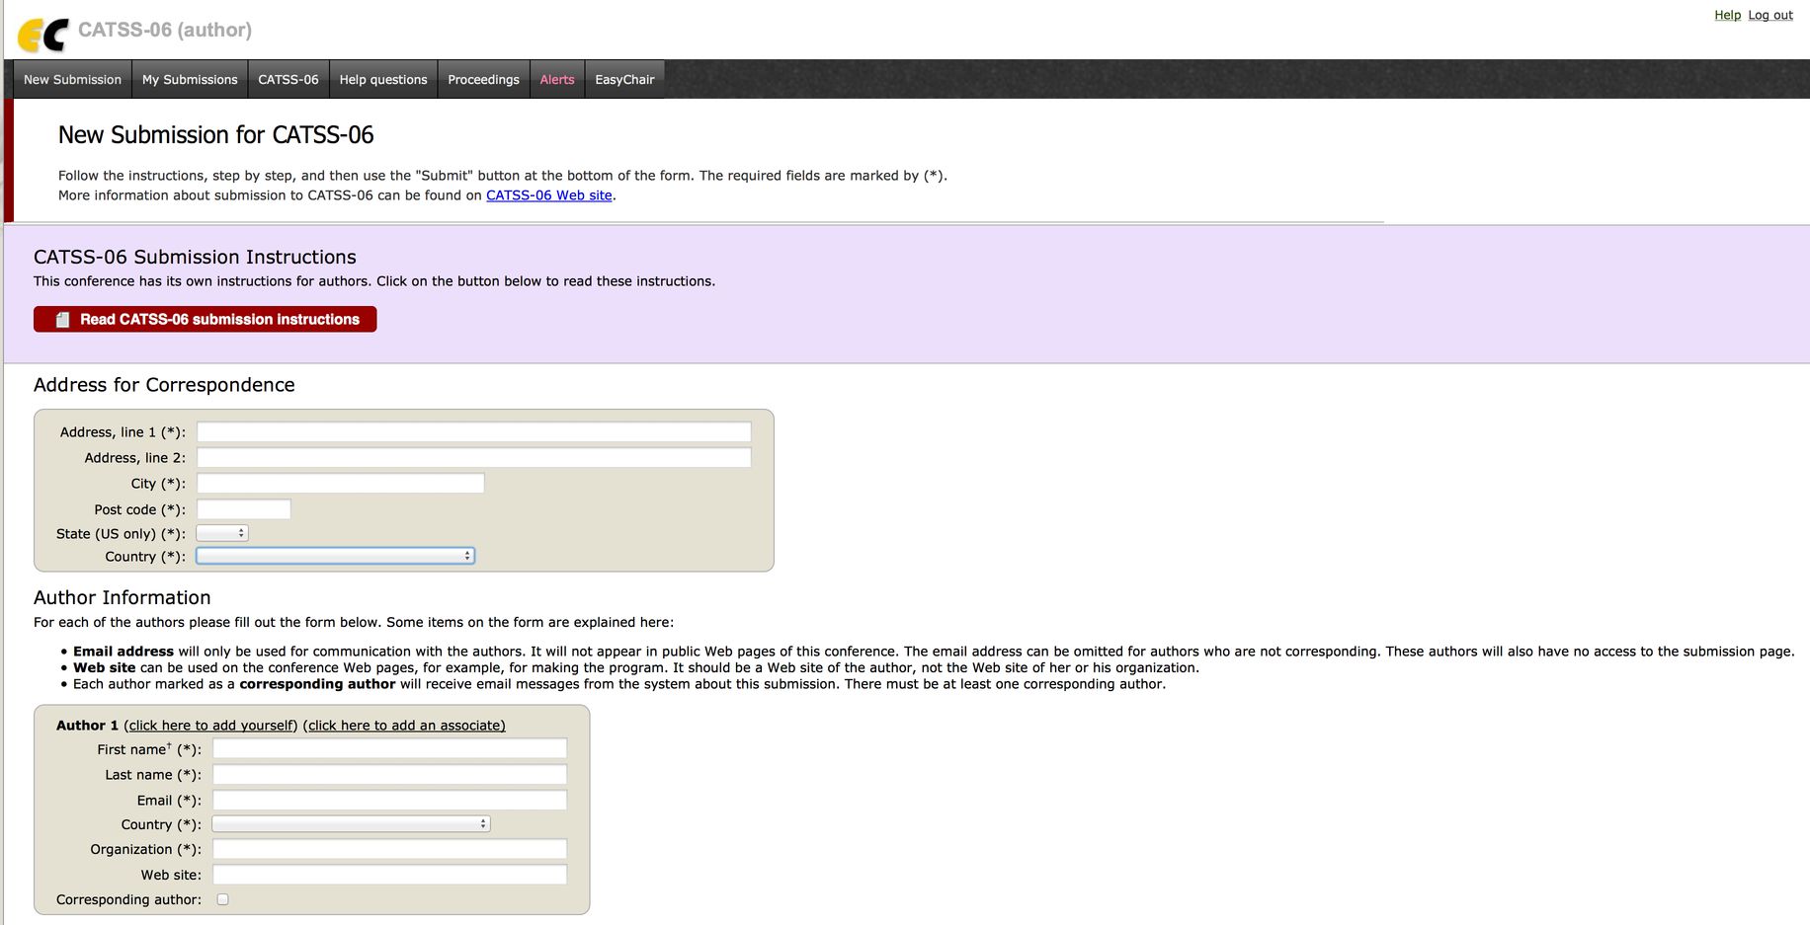Click the 'CATSS-06 (author)' header title

click(165, 30)
